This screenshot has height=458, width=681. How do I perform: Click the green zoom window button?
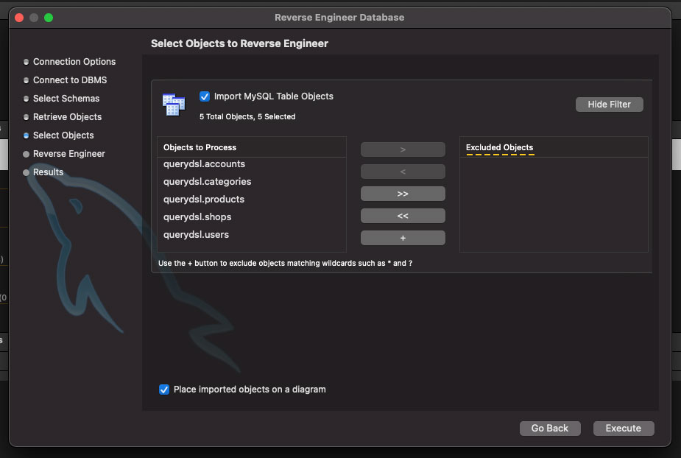point(49,18)
